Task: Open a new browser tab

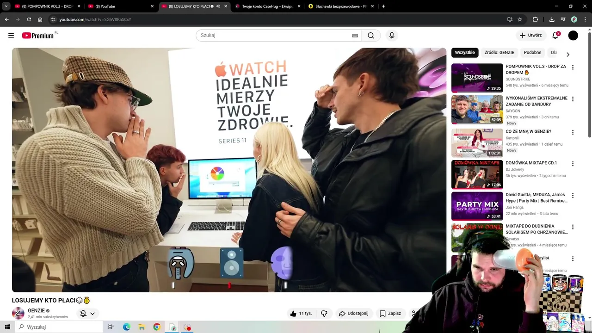Action: (383, 6)
